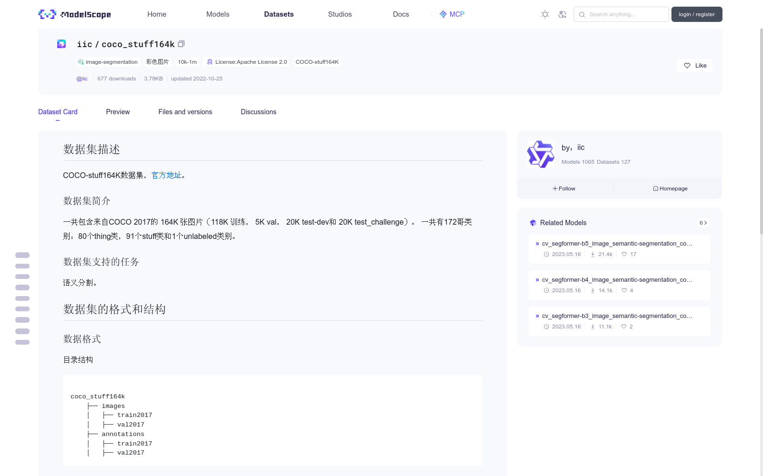The image size is (763, 476).
Task: Open the Home menu item
Action: click(157, 14)
